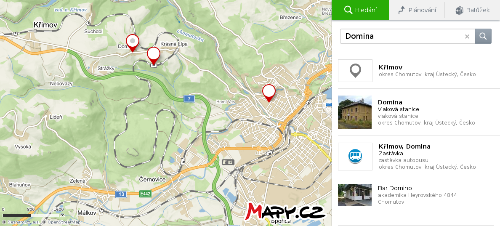
Task: Click the OpenStreetMap attribution link
Action: (64, 222)
